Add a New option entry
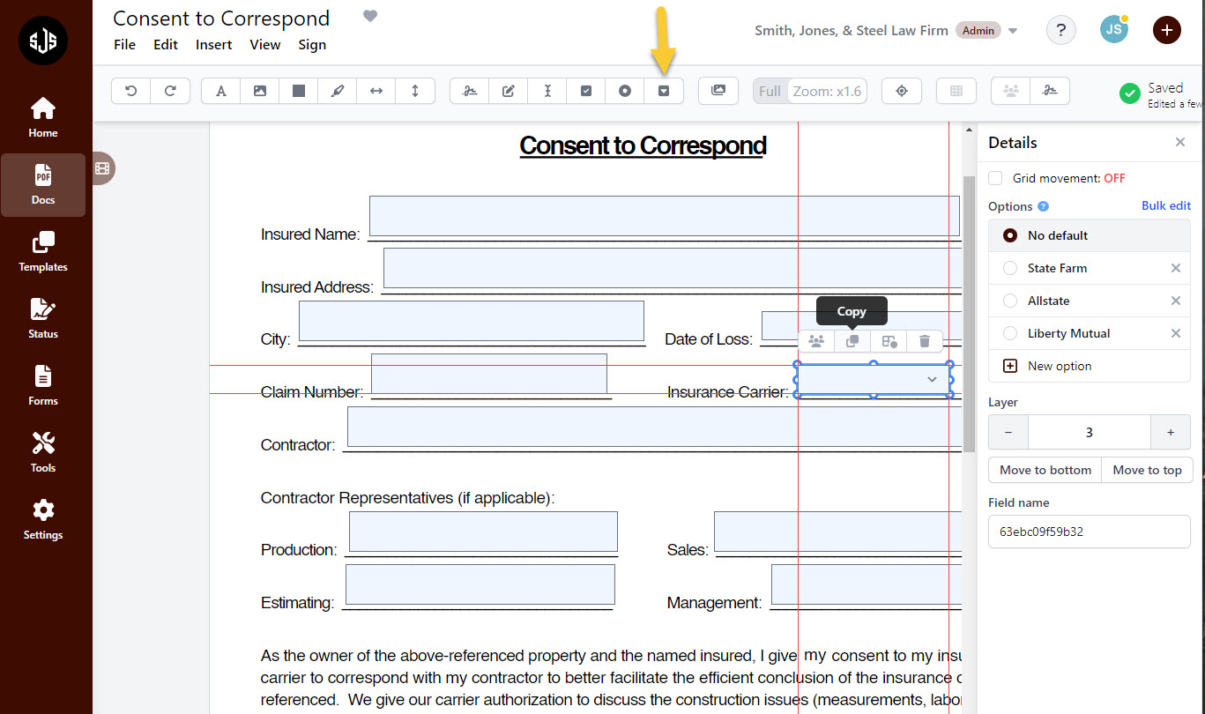This screenshot has height=714, width=1205. tap(1090, 366)
